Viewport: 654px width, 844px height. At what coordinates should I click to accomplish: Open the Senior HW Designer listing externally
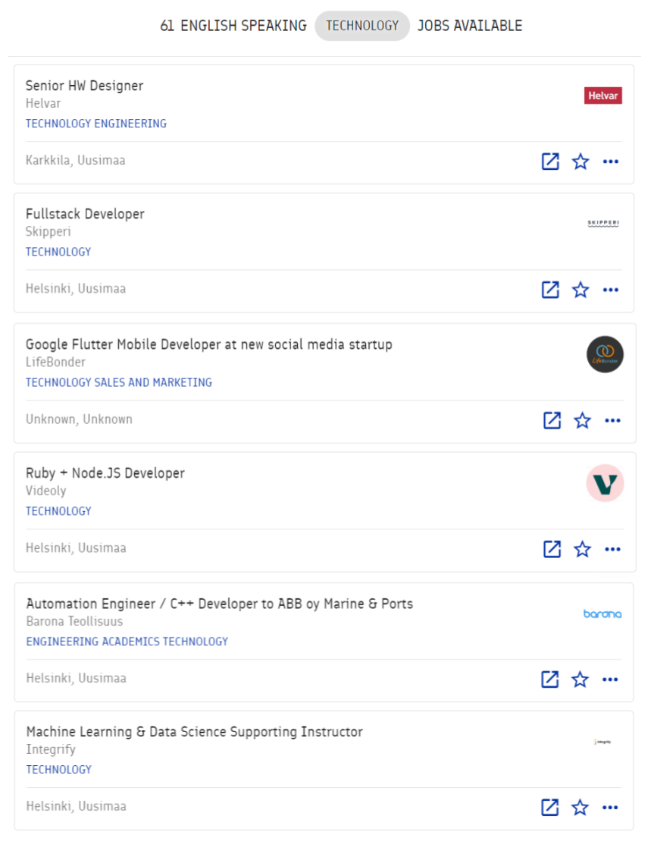click(x=550, y=162)
